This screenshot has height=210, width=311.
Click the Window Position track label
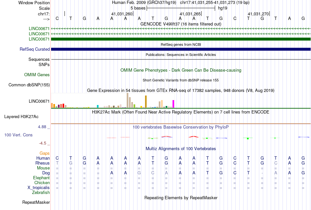pos(34,3)
